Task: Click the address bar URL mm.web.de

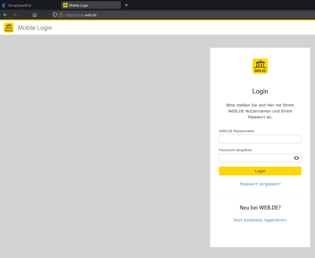Action: 81,15
